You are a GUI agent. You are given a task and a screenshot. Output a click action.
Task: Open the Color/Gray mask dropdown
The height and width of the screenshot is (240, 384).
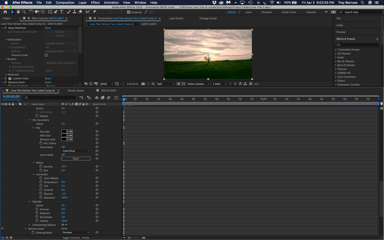76,151
